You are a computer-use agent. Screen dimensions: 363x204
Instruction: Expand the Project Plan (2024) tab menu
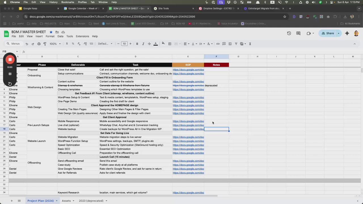point(57,201)
